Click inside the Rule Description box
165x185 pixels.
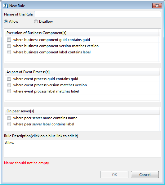tap(82, 149)
